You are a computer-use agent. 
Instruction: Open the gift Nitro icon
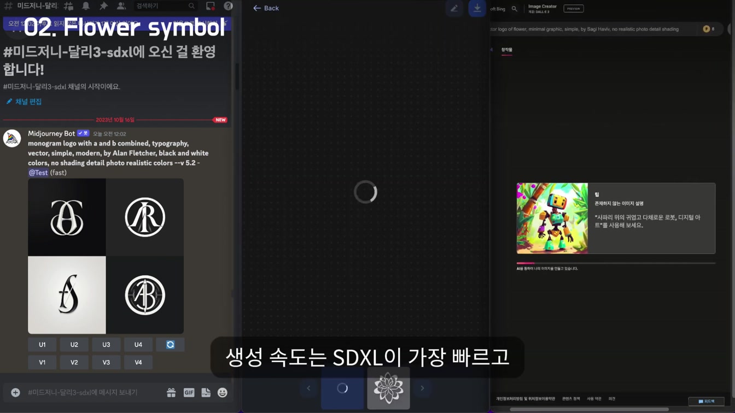click(171, 393)
